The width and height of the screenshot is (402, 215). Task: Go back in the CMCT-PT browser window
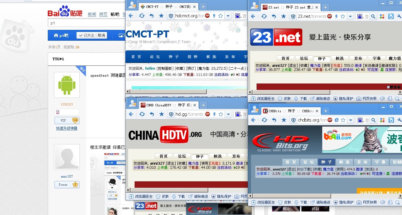click(131, 16)
